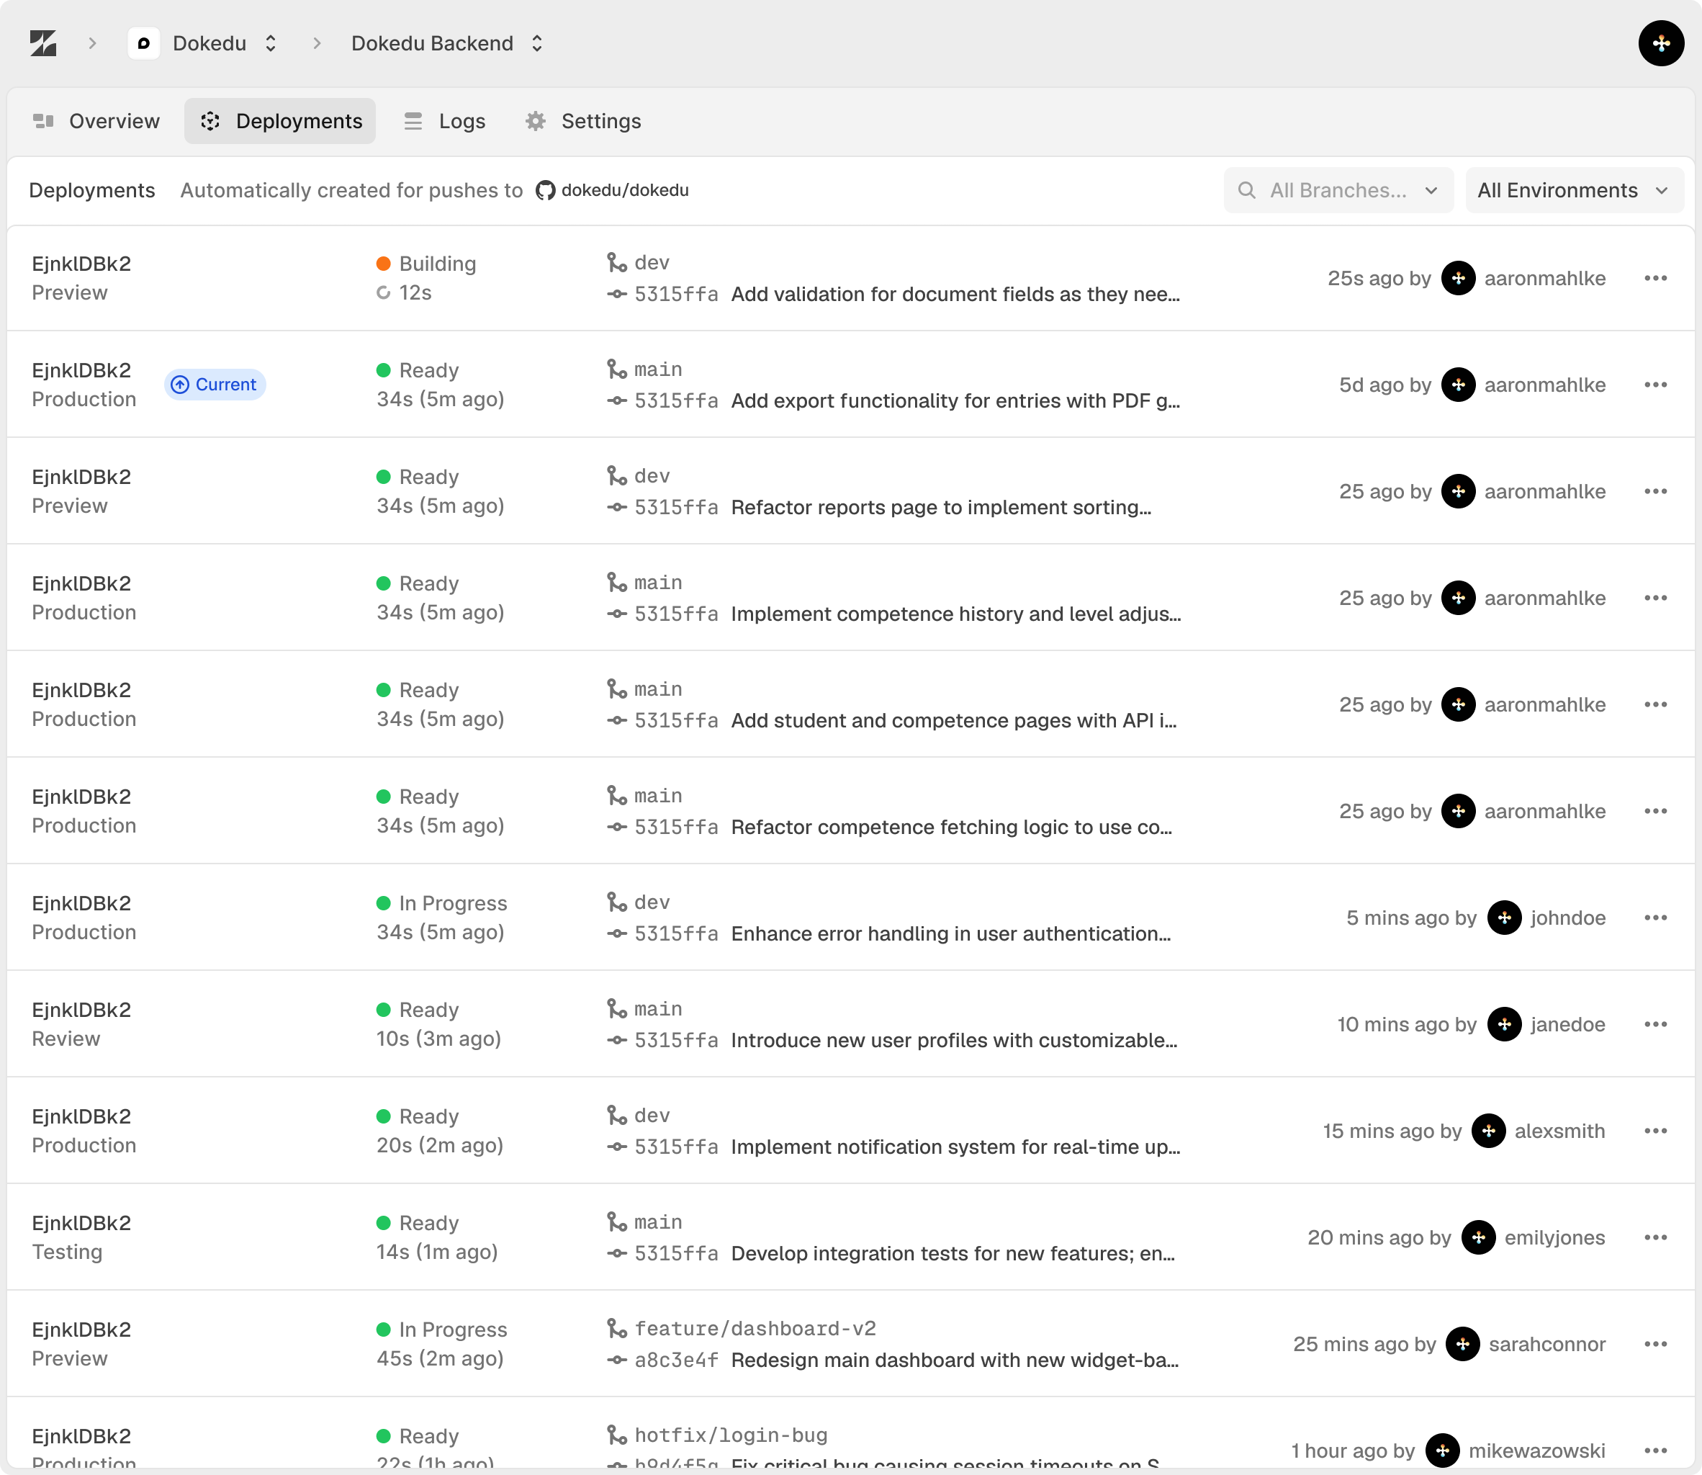1702x1475 pixels.
Task: Click the green Ready status dot on Testing row
Action: (383, 1222)
